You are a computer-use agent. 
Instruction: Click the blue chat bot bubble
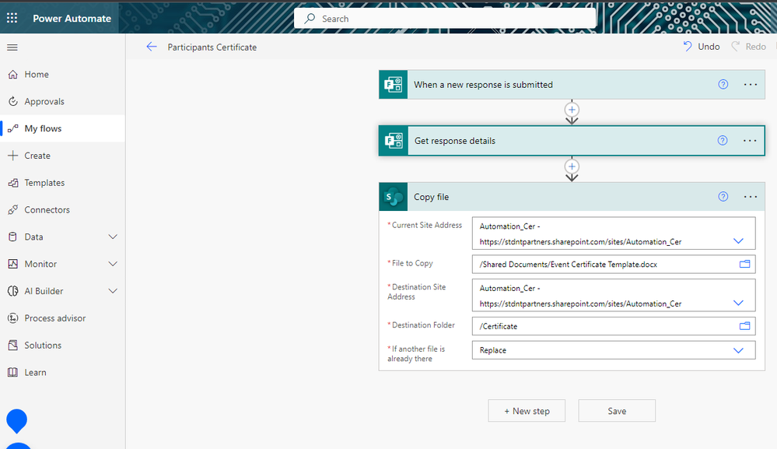17,421
